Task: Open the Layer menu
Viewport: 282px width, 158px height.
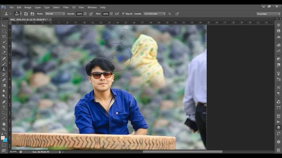Action: (37, 7)
